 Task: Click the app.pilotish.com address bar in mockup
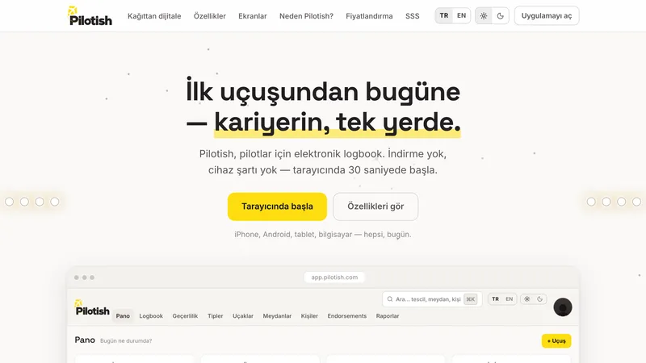point(334,277)
